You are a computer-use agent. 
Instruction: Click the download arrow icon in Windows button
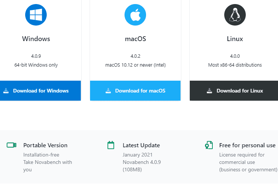(6, 91)
